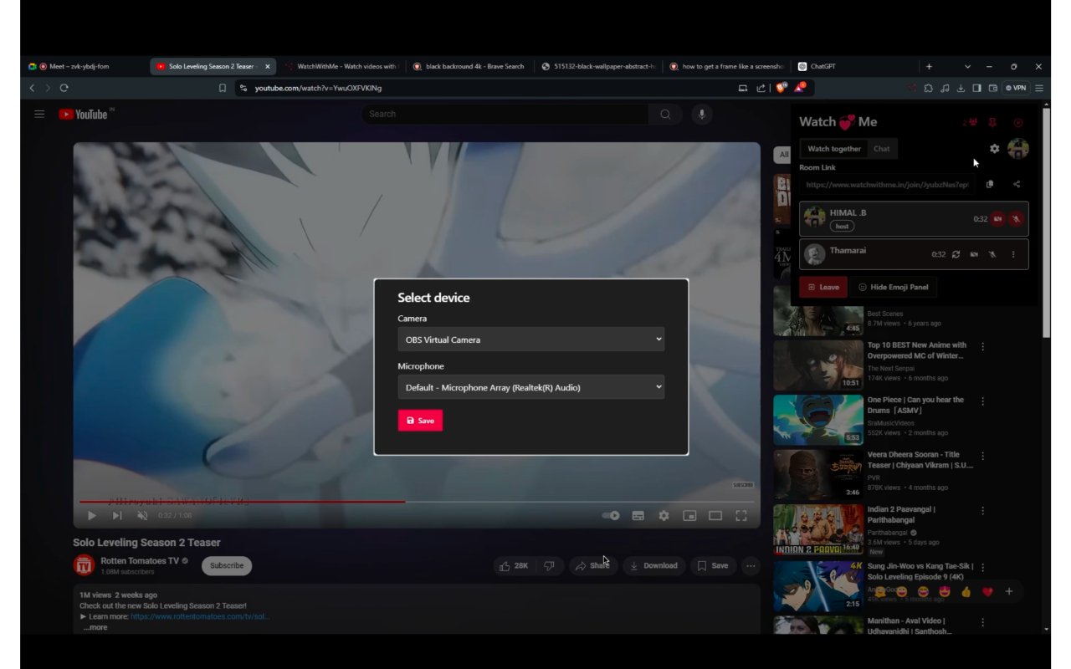Image resolution: width=1071 pixels, height=669 pixels.
Task: Send the red heart emoji reaction
Action: coord(987,592)
